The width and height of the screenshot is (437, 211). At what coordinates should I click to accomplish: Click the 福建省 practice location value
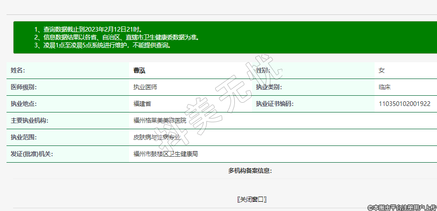point(142,104)
